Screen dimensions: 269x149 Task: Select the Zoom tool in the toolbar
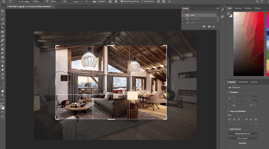[3, 95]
